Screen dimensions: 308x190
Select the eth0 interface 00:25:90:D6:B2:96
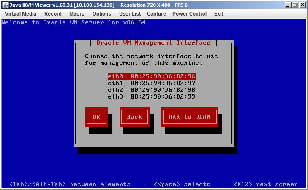tap(152, 76)
